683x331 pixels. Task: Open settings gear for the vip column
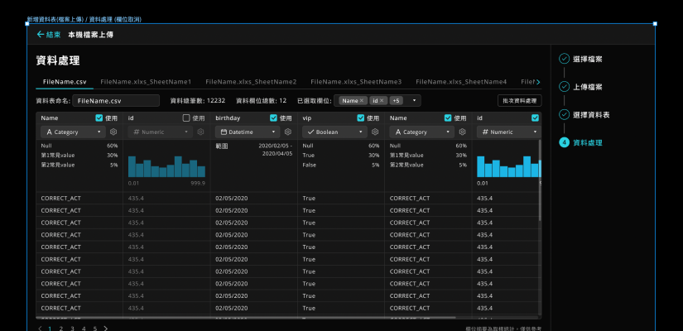375,132
